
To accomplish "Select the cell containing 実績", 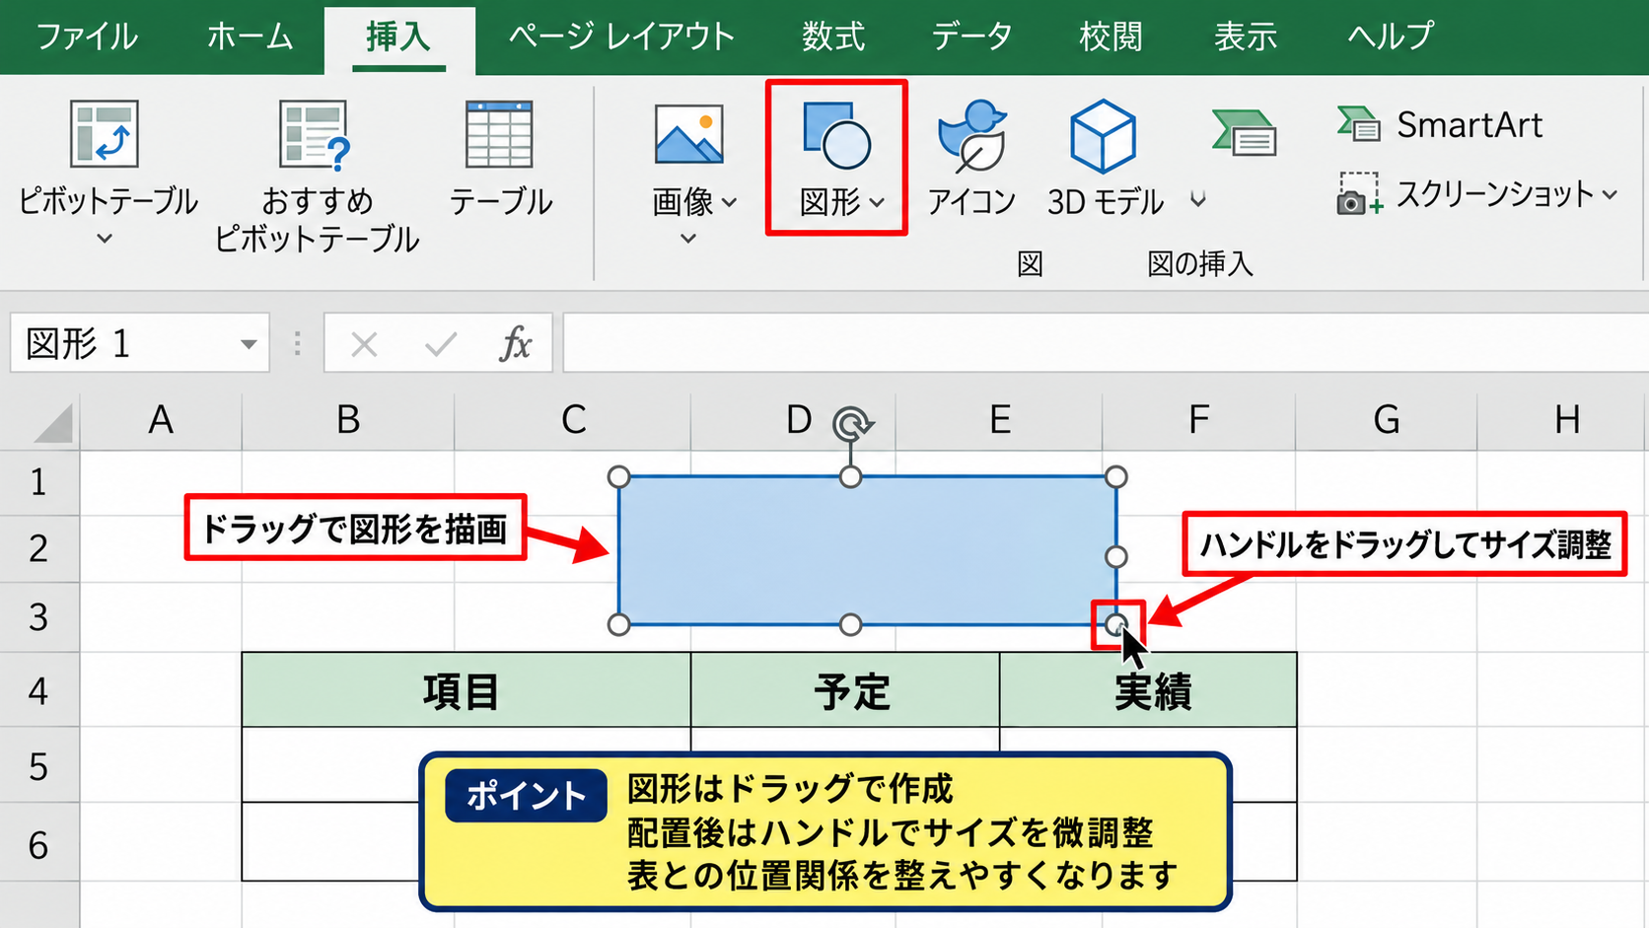I will pyautogui.click(x=1148, y=690).
